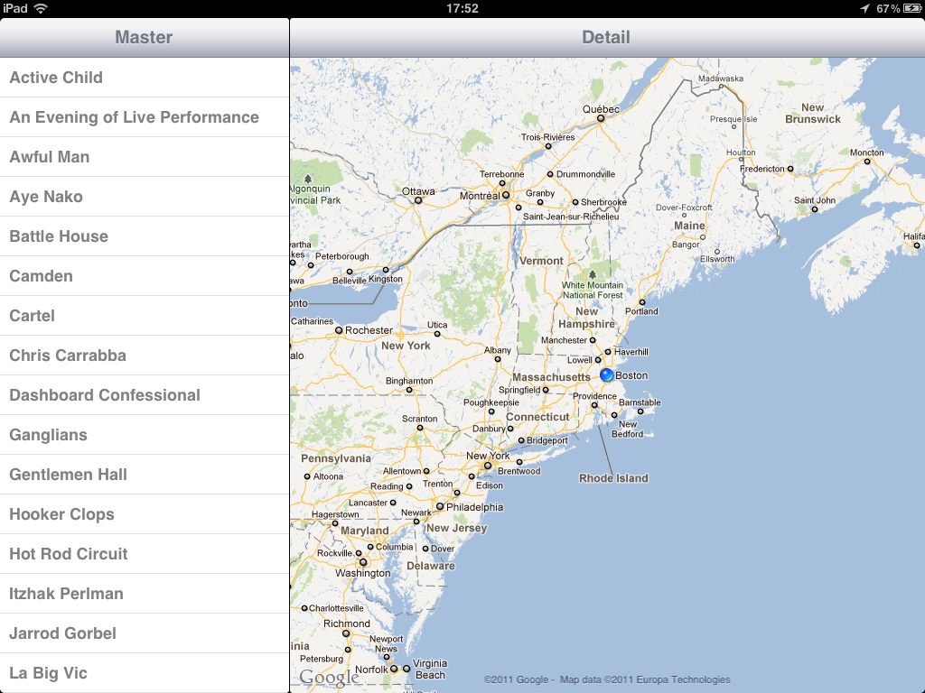Tap the Albany city marker

tap(498, 359)
